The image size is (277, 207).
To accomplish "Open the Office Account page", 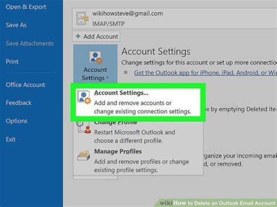I will pyautogui.click(x=25, y=85).
